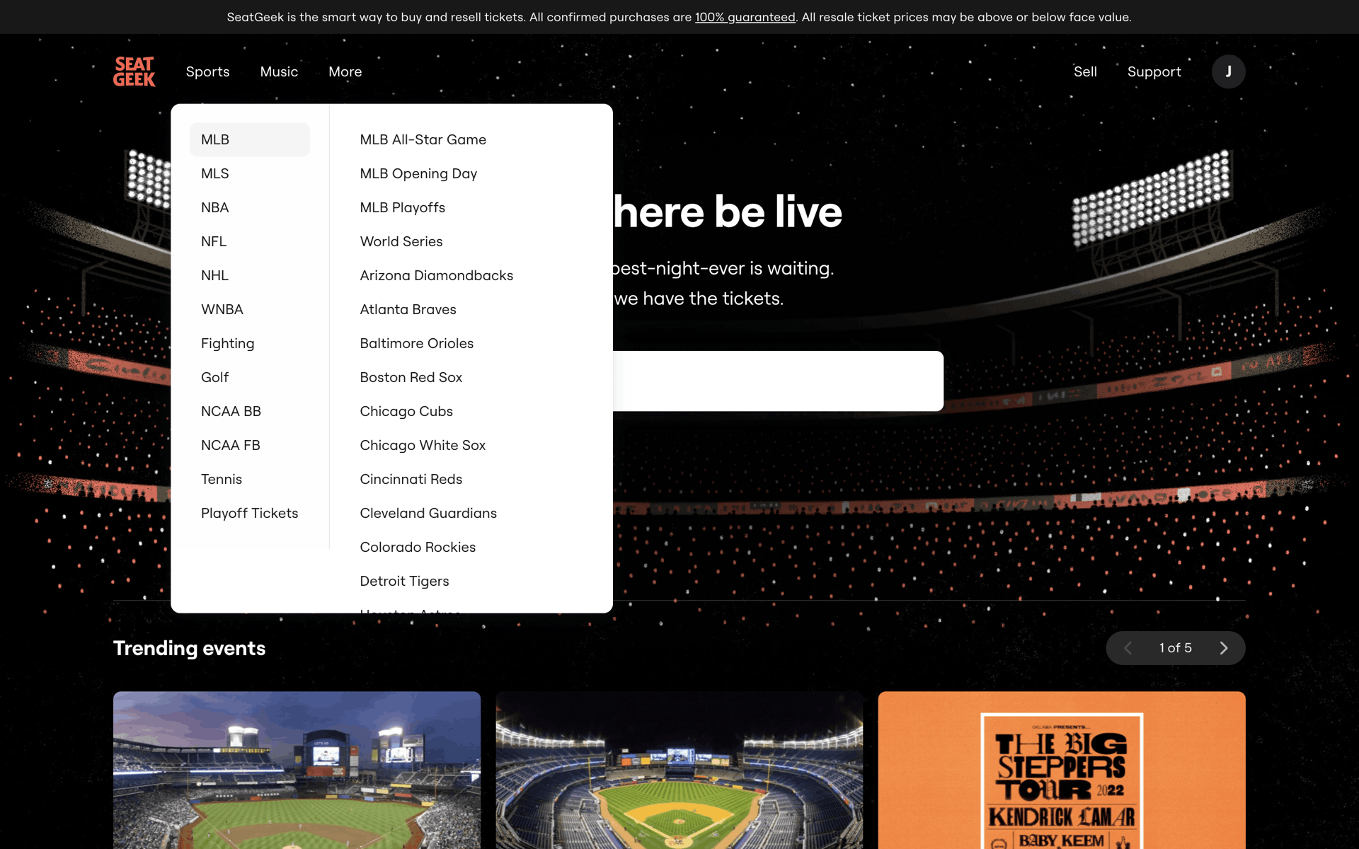Choose Colorado Rockies

418,547
